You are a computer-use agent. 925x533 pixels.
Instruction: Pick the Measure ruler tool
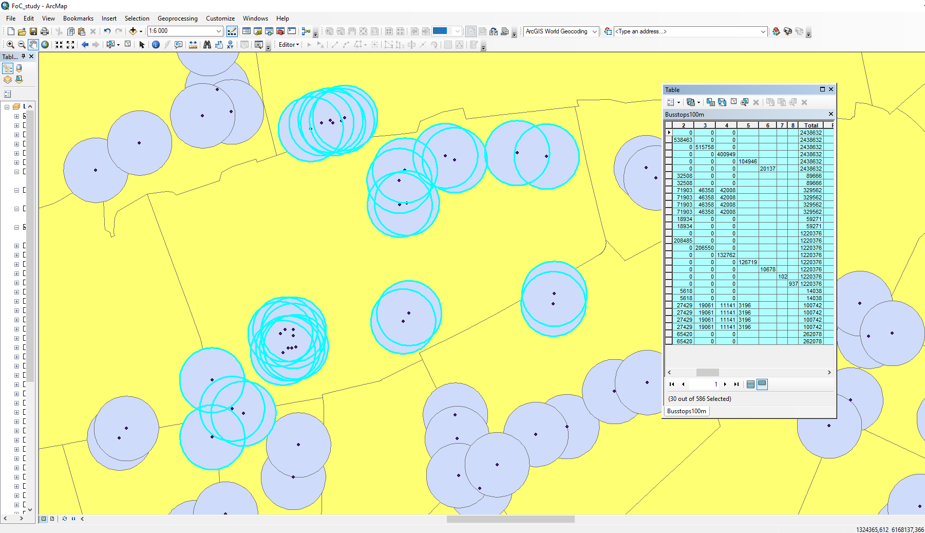[193, 45]
